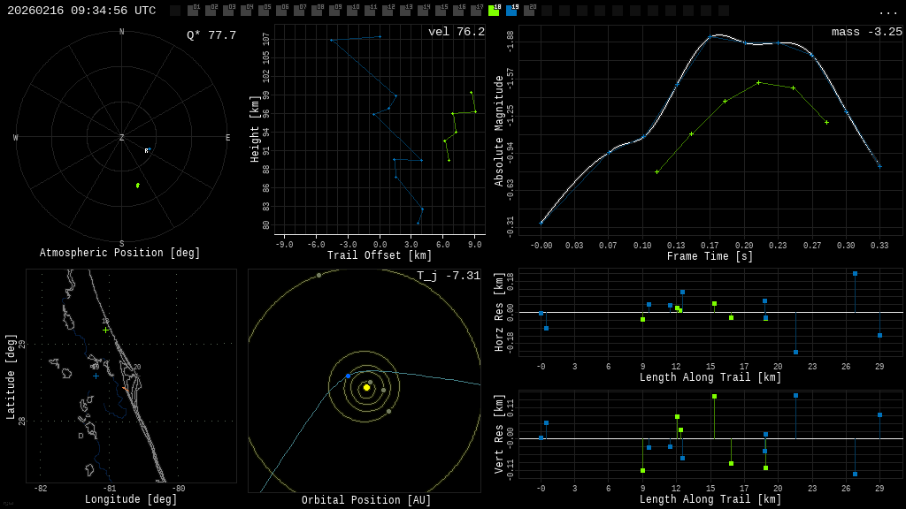
Task: Select highest green point in Vert Res plot
Action: [x=715, y=397]
